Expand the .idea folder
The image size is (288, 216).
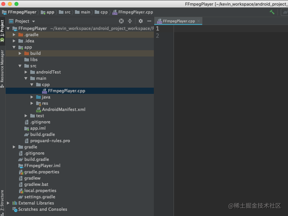14,41
